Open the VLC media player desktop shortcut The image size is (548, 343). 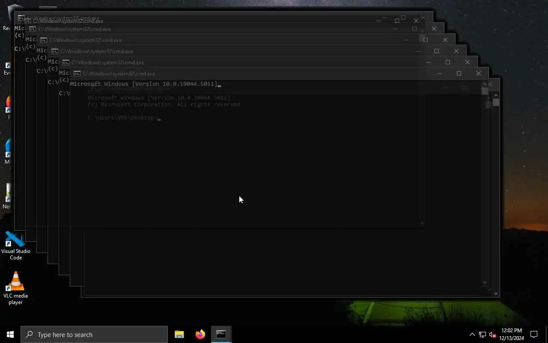tap(16, 288)
